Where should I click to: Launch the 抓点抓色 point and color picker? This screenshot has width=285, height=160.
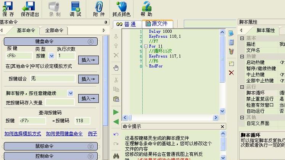(121, 9)
